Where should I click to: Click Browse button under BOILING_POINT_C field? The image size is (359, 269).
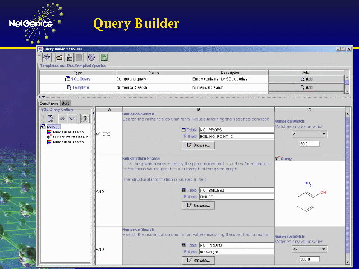(x=197, y=145)
